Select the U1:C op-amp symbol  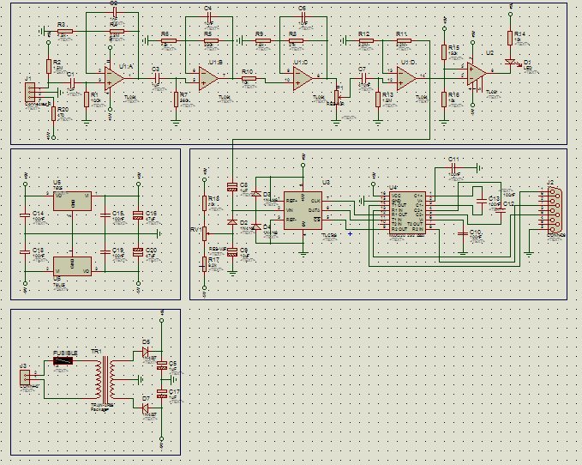pyautogui.click(x=303, y=79)
